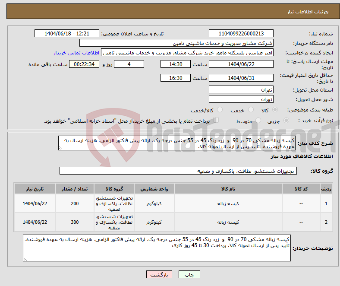Click the response deadline date 1404/06/22 field

click(x=241, y=64)
